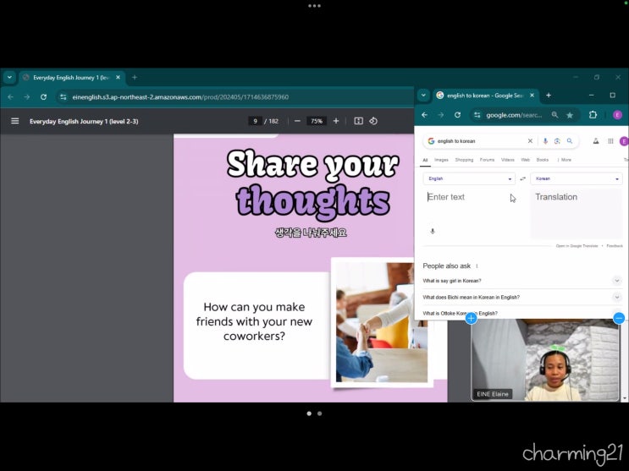Switch to the Shopping search tab
The height and width of the screenshot is (471, 629).
(464, 160)
